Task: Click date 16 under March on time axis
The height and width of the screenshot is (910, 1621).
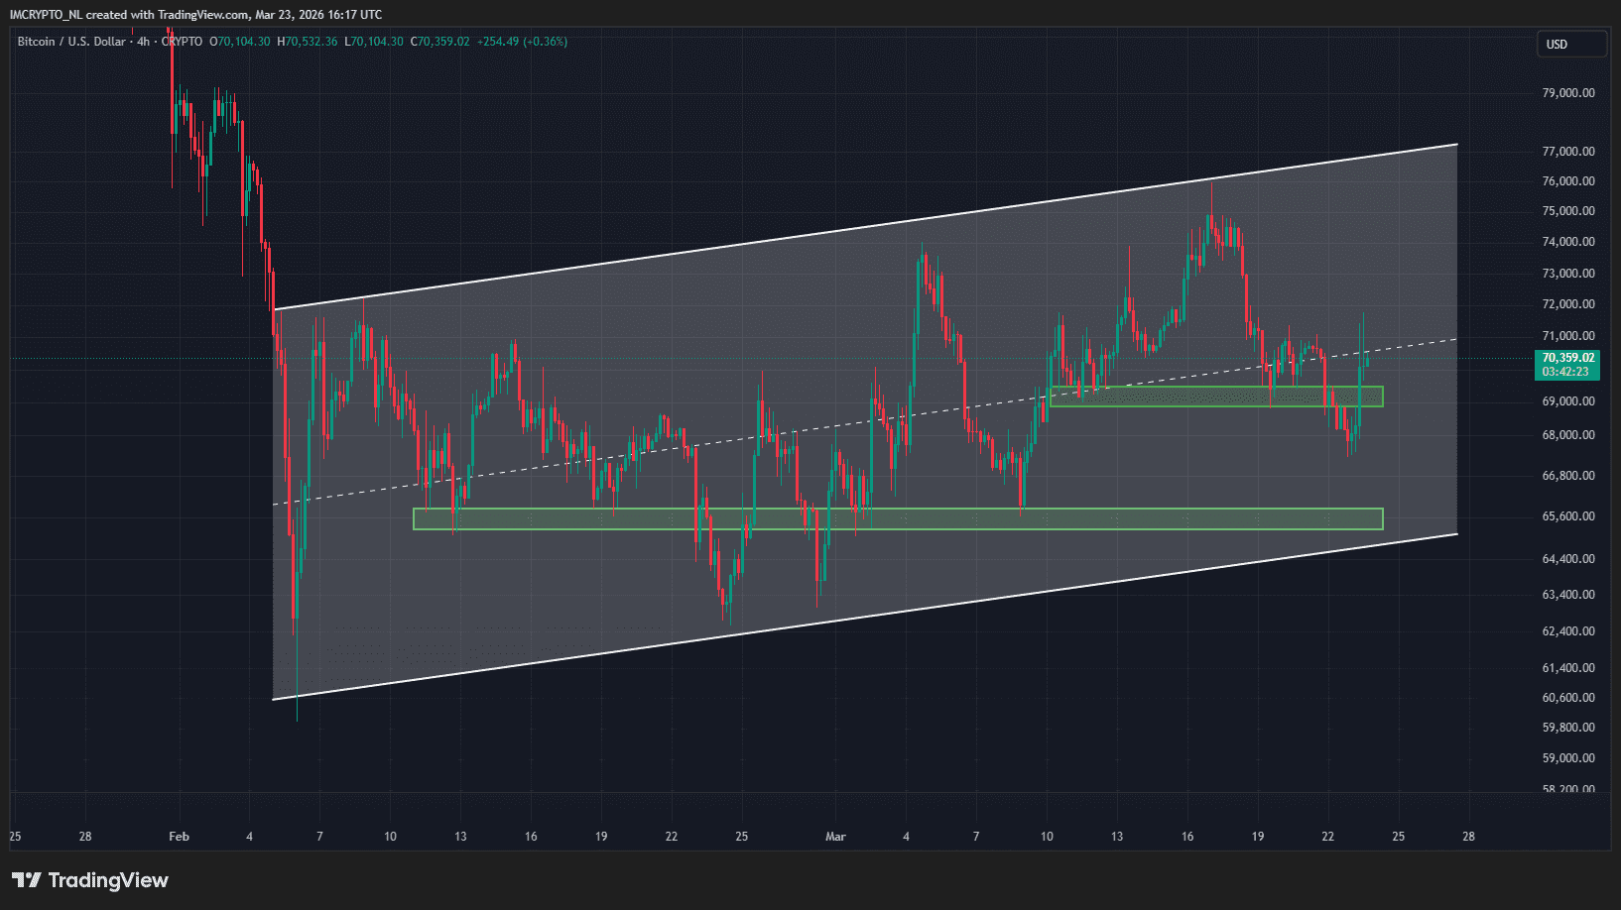Action: (x=1186, y=837)
